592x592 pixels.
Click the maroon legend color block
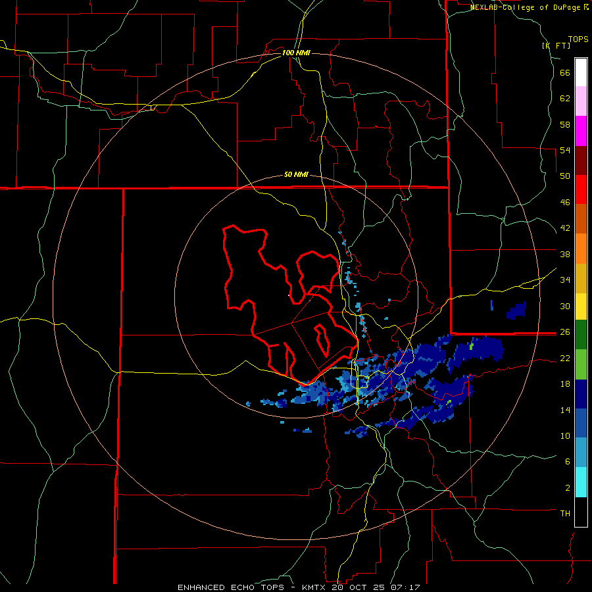pos(581,160)
